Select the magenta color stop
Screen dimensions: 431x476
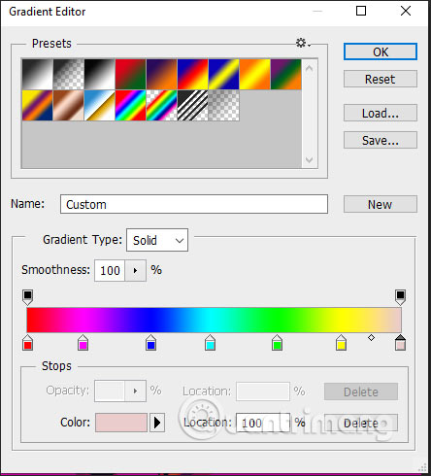coord(83,343)
